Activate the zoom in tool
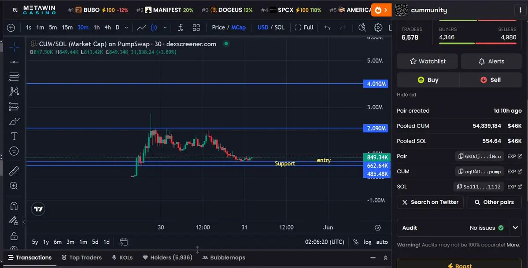This screenshot has height=268, width=528. 14,186
